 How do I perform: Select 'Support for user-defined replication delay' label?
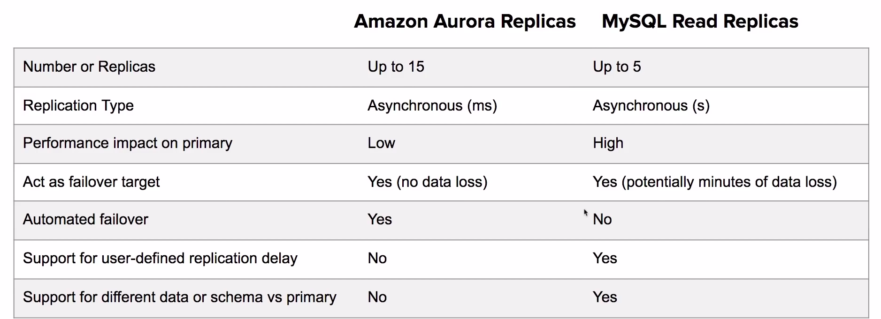pos(160,258)
